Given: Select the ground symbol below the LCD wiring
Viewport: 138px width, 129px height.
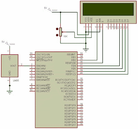Looking at the screenshot, I should [86, 50].
